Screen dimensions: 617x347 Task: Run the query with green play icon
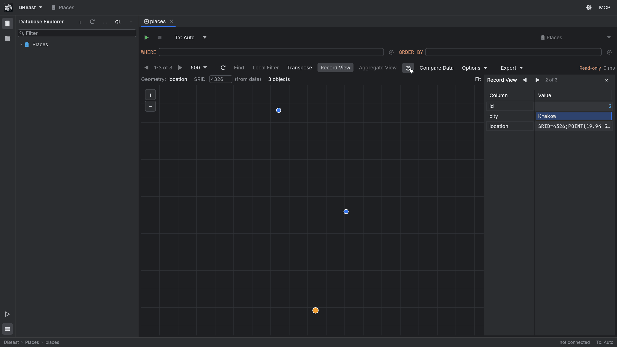tap(146, 38)
